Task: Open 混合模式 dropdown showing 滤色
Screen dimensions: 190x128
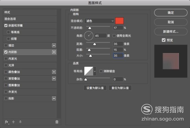Action: (99, 21)
